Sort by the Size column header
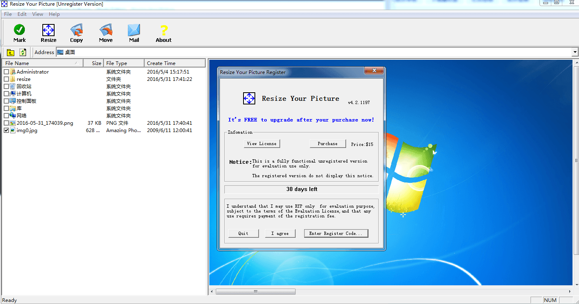 [x=93, y=63]
